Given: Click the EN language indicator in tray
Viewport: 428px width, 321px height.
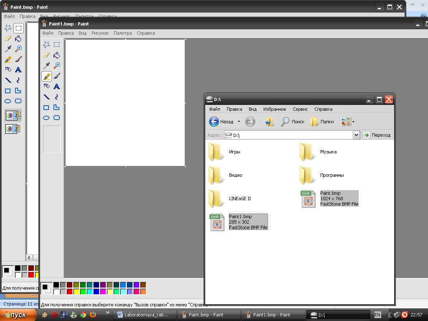Looking at the screenshot, I should [x=377, y=315].
